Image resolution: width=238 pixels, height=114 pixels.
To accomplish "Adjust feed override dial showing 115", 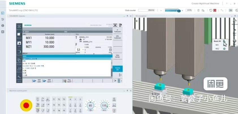I will [x=104, y=106].
